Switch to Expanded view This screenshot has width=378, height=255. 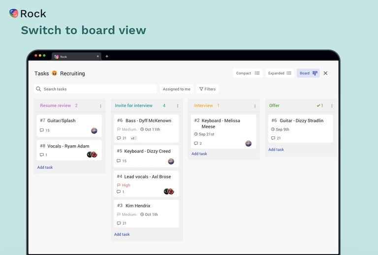pyautogui.click(x=280, y=73)
